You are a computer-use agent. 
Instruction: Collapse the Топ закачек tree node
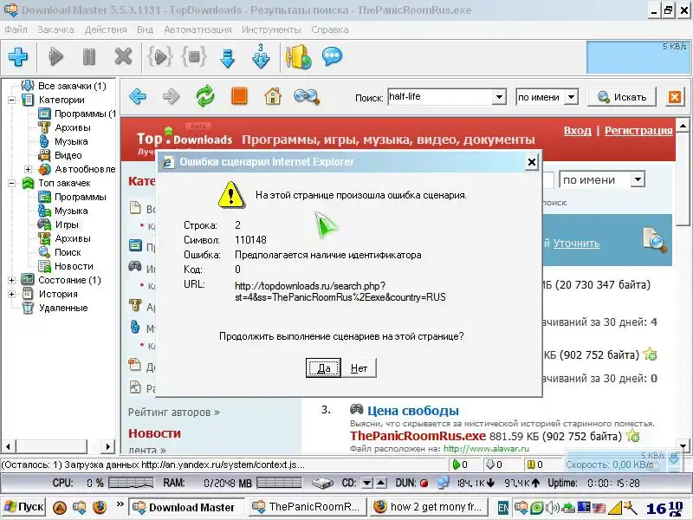pyautogui.click(x=12, y=183)
